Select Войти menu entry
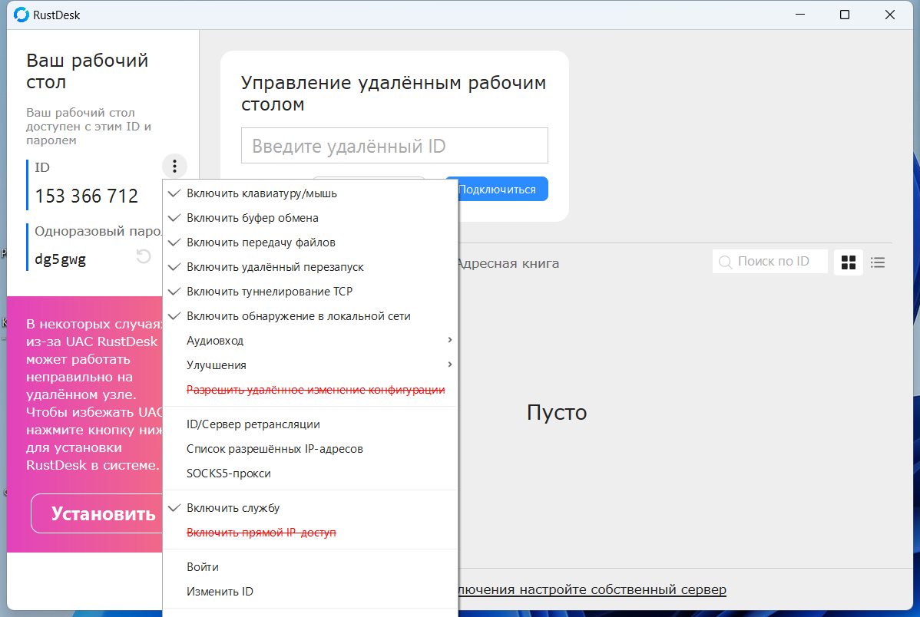 pyautogui.click(x=309, y=567)
